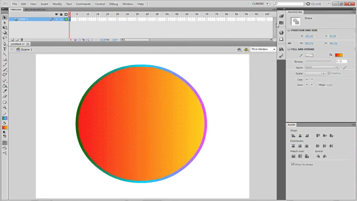This screenshot has height=201, width=357.
Task: Open the Window menu
Action: point(128,4)
